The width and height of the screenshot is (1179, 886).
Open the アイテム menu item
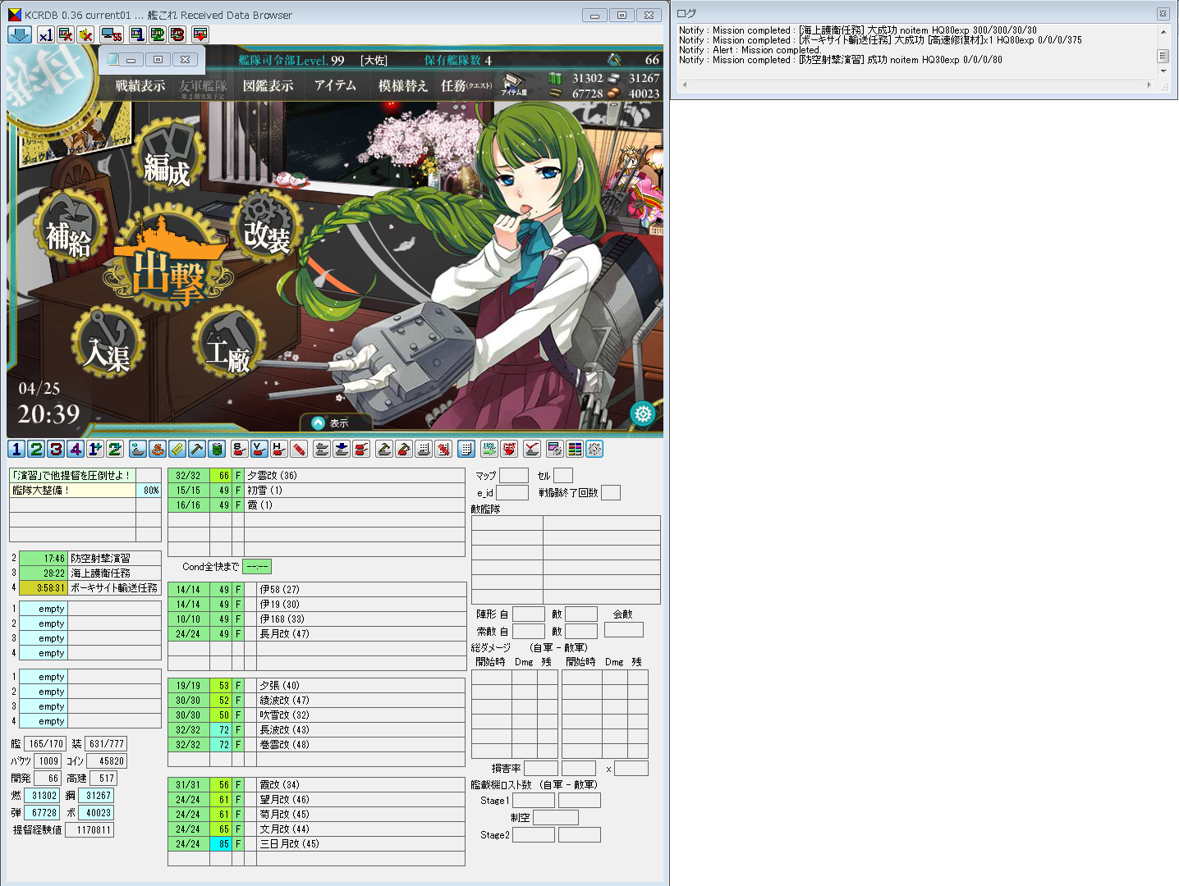tap(335, 85)
